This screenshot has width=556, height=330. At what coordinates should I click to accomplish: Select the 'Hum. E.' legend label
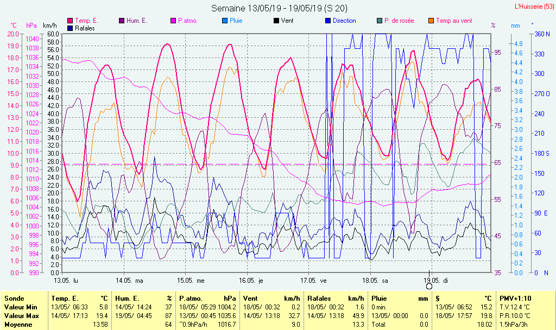pos(136,21)
